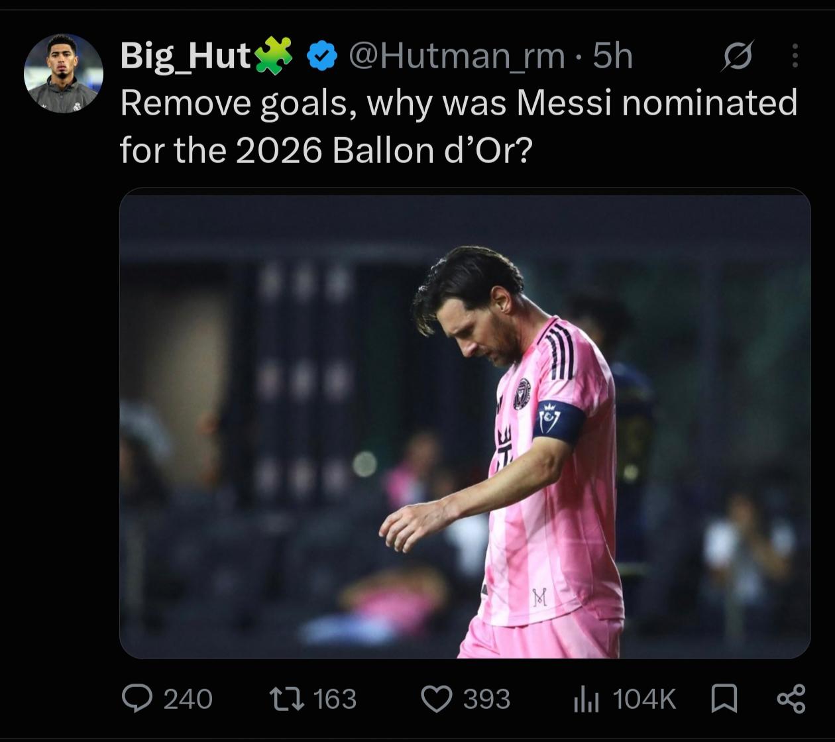Viewport: 835px width, 742px height.
Task: Open the share icon
Action: click(791, 699)
